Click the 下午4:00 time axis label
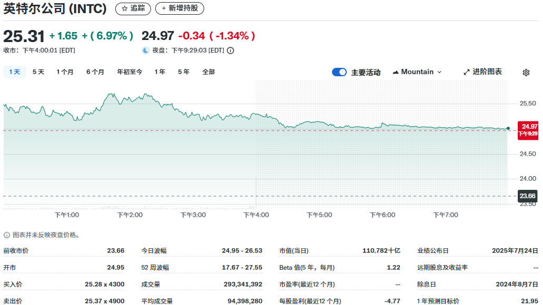543x305 pixels. [x=256, y=215]
